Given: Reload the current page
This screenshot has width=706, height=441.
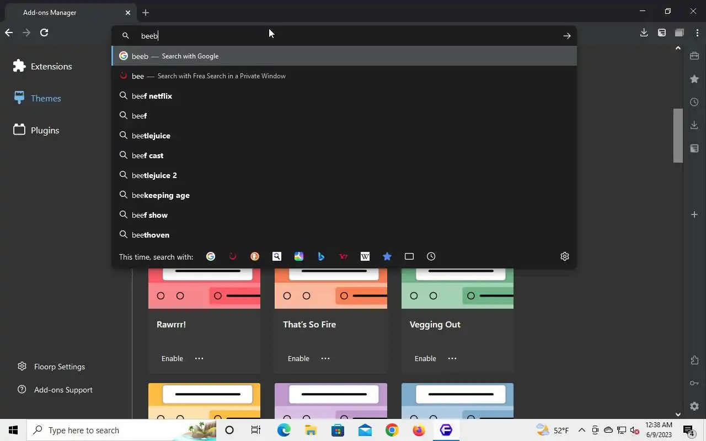Looking at the screenshot, I should pyautogui.click(x=44, y=33).
